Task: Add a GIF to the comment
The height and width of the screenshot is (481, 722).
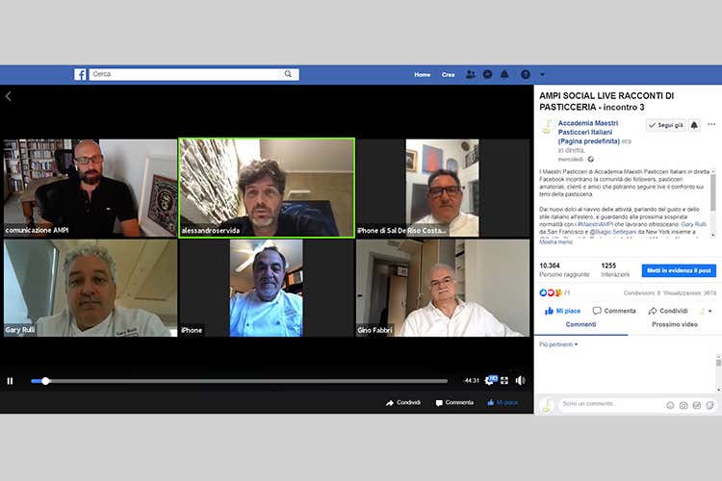Action: [697, 406]
